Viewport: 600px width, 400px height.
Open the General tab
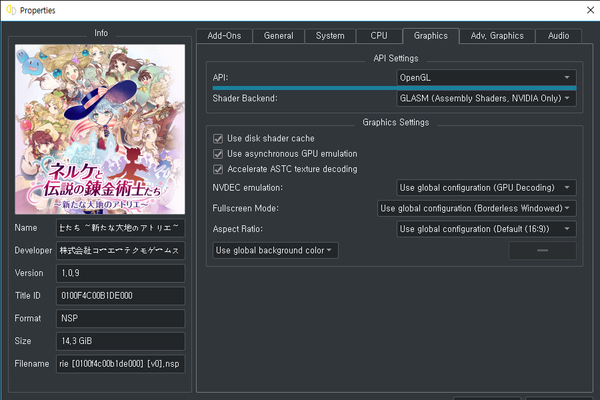(x=279, y=36)
